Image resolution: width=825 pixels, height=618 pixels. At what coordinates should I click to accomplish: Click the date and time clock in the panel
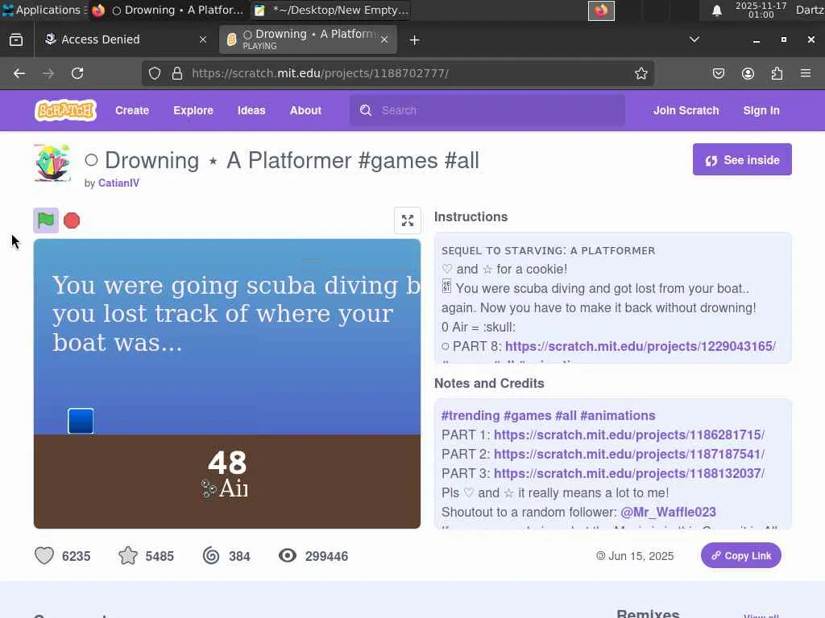point(761,10)
